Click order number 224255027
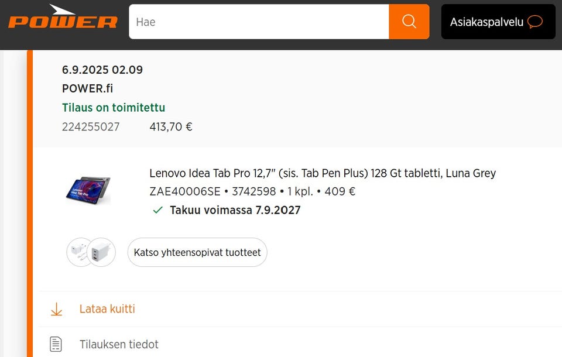The image size is (562, 357). click(x=91, y=126)
